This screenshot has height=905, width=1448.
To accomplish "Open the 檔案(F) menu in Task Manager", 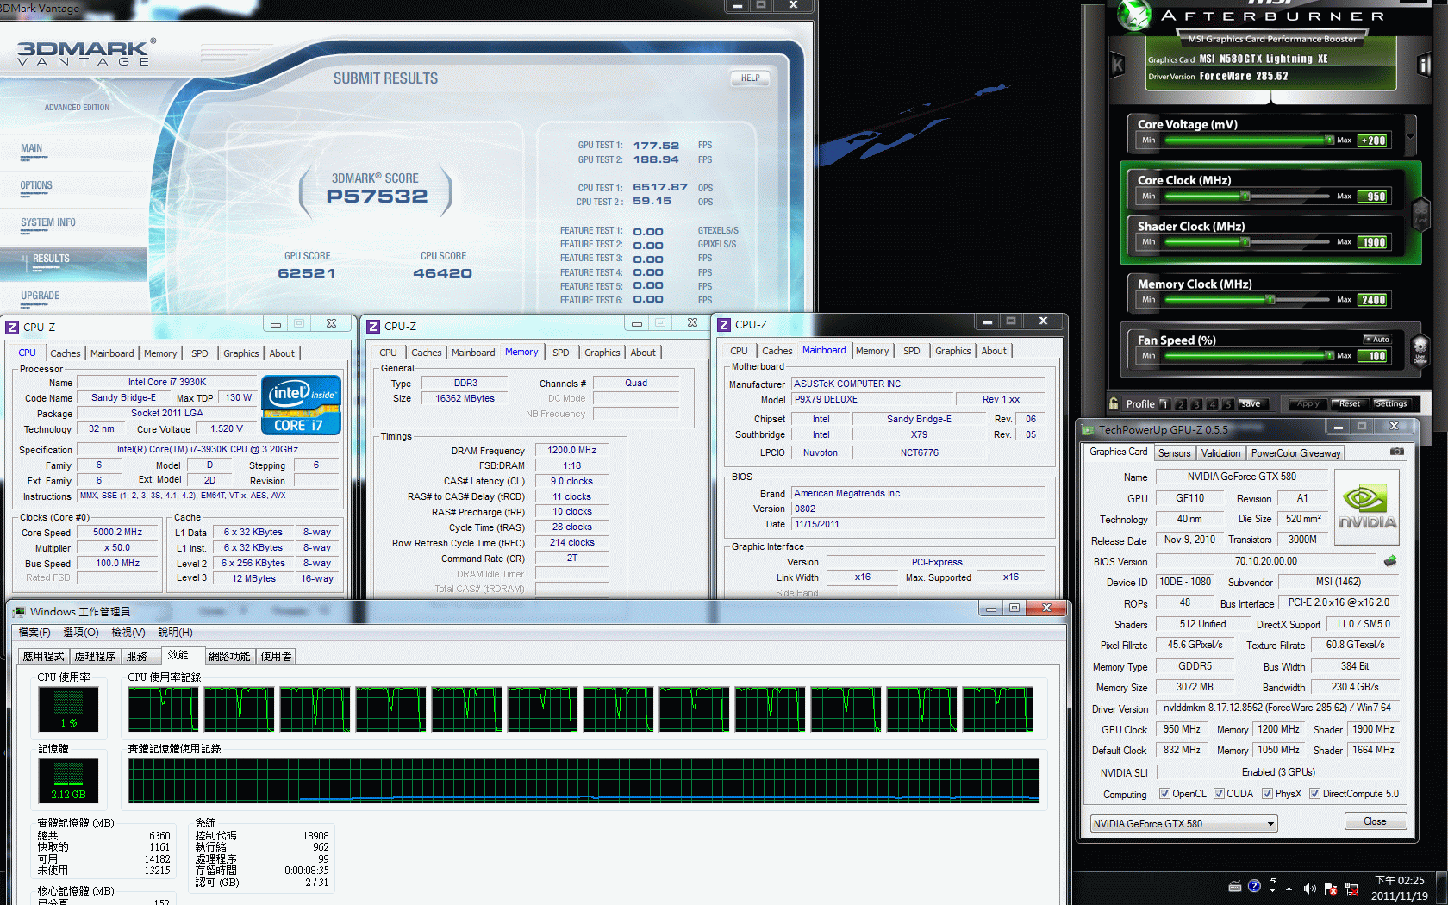I will [34, 633].
